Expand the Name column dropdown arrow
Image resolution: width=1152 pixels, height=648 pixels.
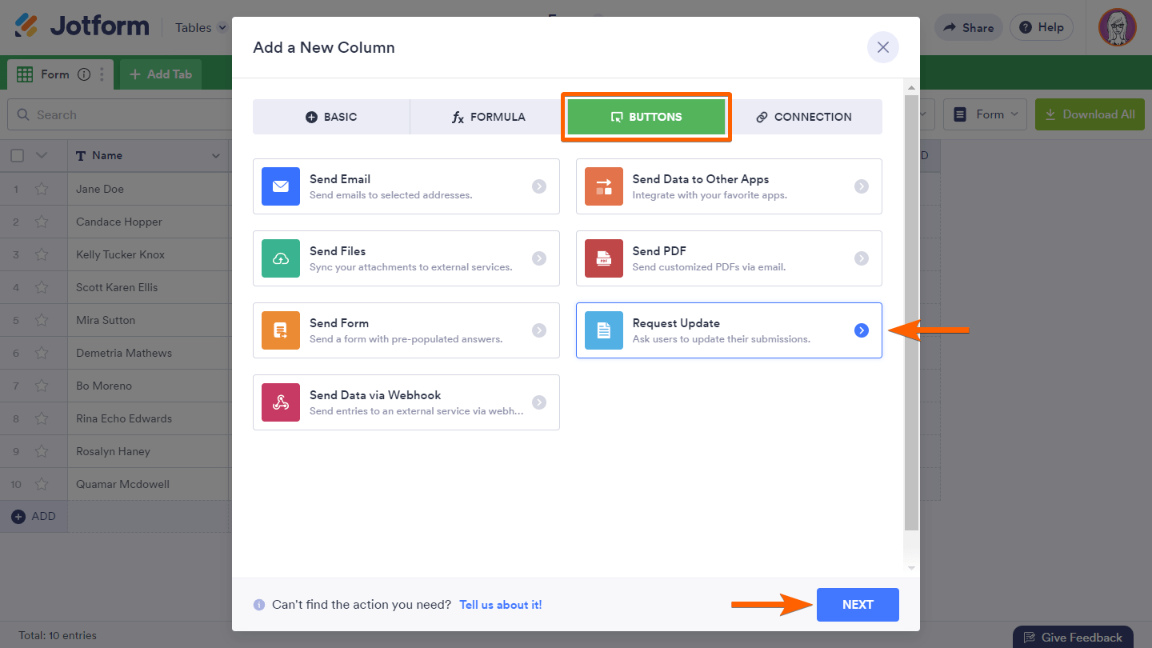coord(215,156)
